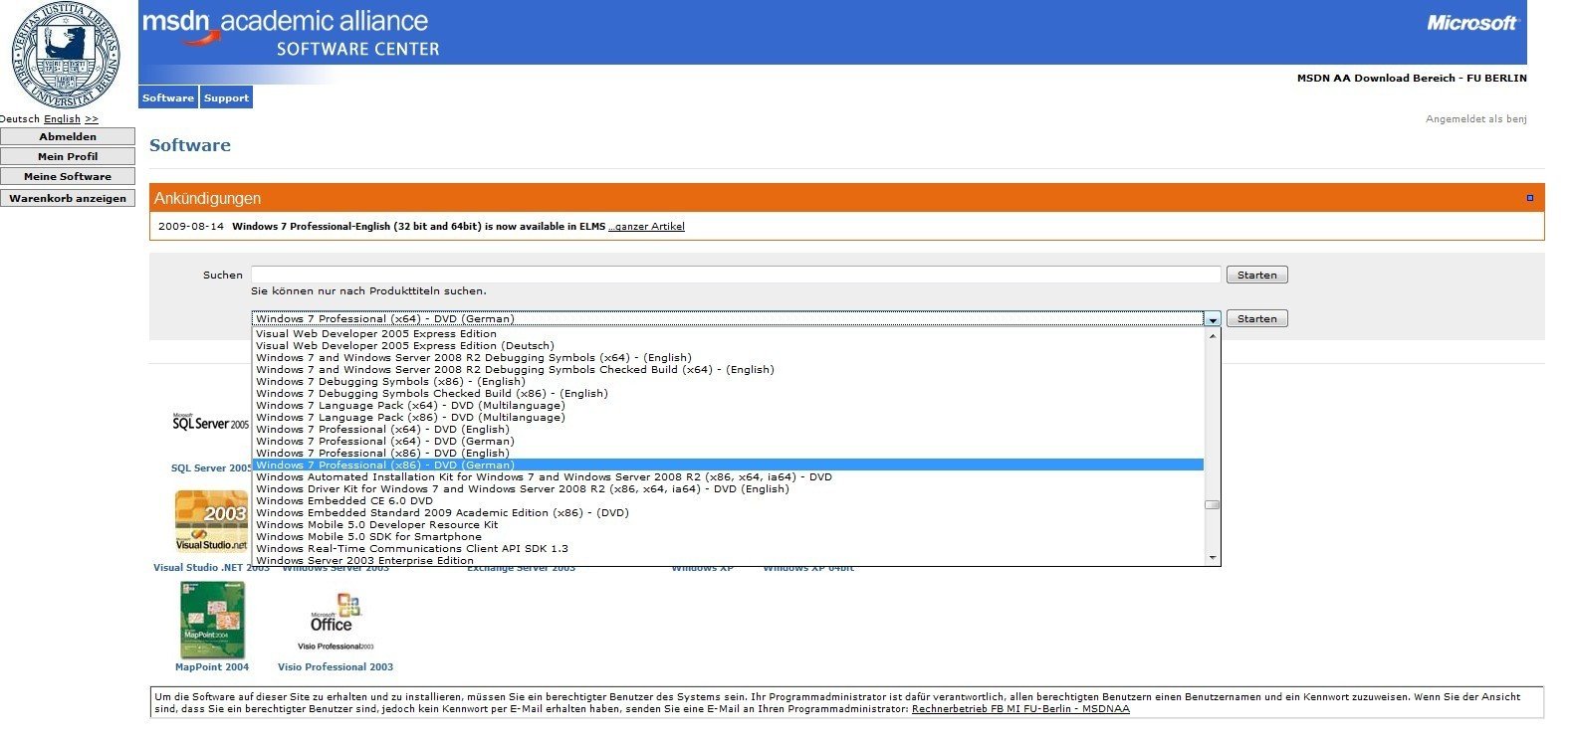1573x744 pixels.
Task: Open the Support tab
Action: [x=226, y=97]
